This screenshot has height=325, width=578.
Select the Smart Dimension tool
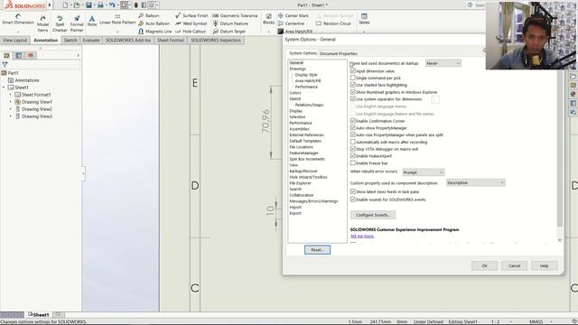tap(18, 20)
